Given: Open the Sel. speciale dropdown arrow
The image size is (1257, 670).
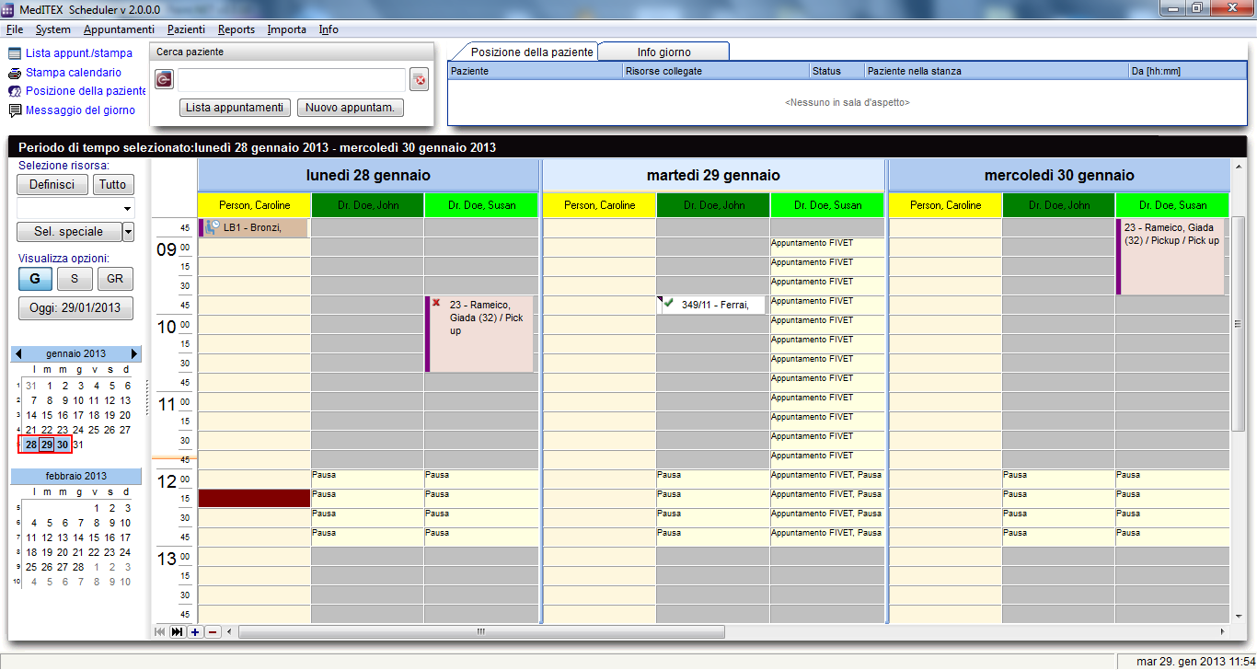Looking at the screenshot, I should (128, 232).
